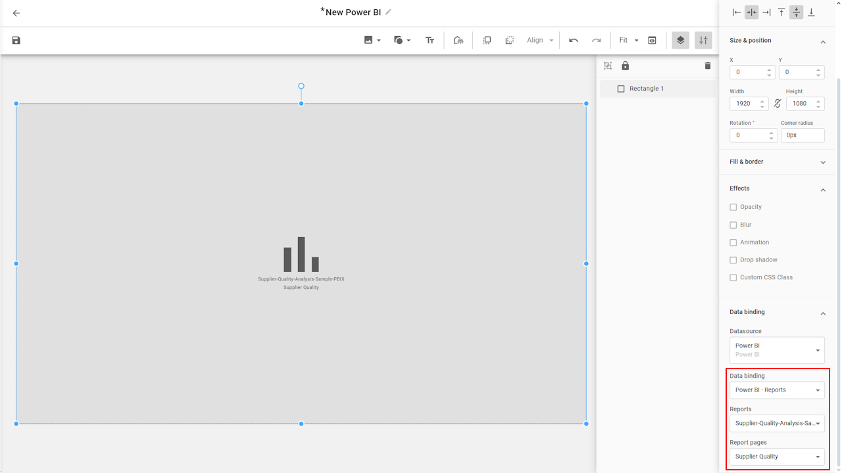Enable the Opacity checkbox
Image resolution: width=842 pixels, height=473 pixels.
click(x=733, y=207)
